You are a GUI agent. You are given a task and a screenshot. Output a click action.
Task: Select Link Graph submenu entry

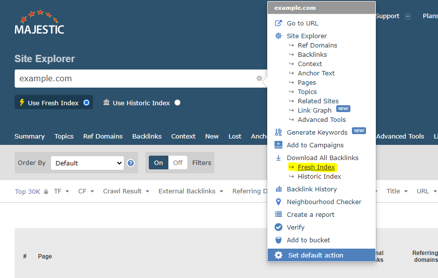(x=315, y=110)
